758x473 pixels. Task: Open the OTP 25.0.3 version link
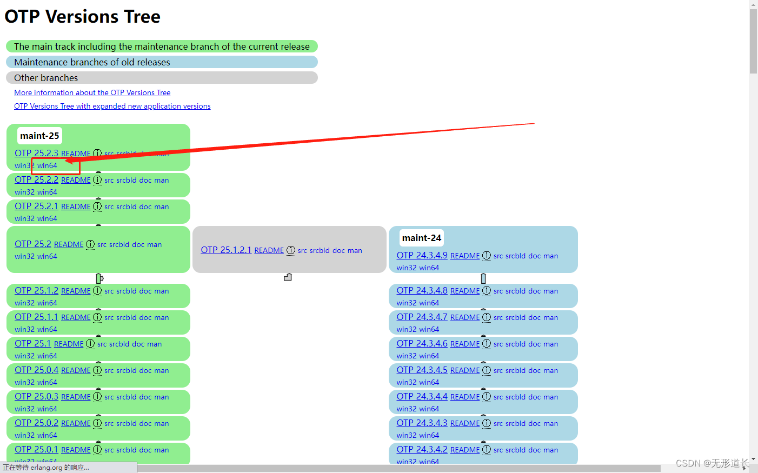[36, 397]
